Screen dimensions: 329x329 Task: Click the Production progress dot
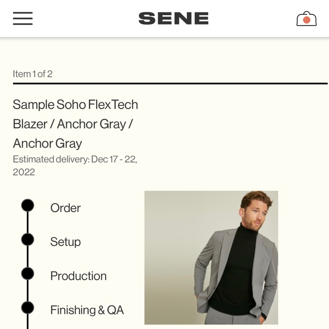click(28, 273)
